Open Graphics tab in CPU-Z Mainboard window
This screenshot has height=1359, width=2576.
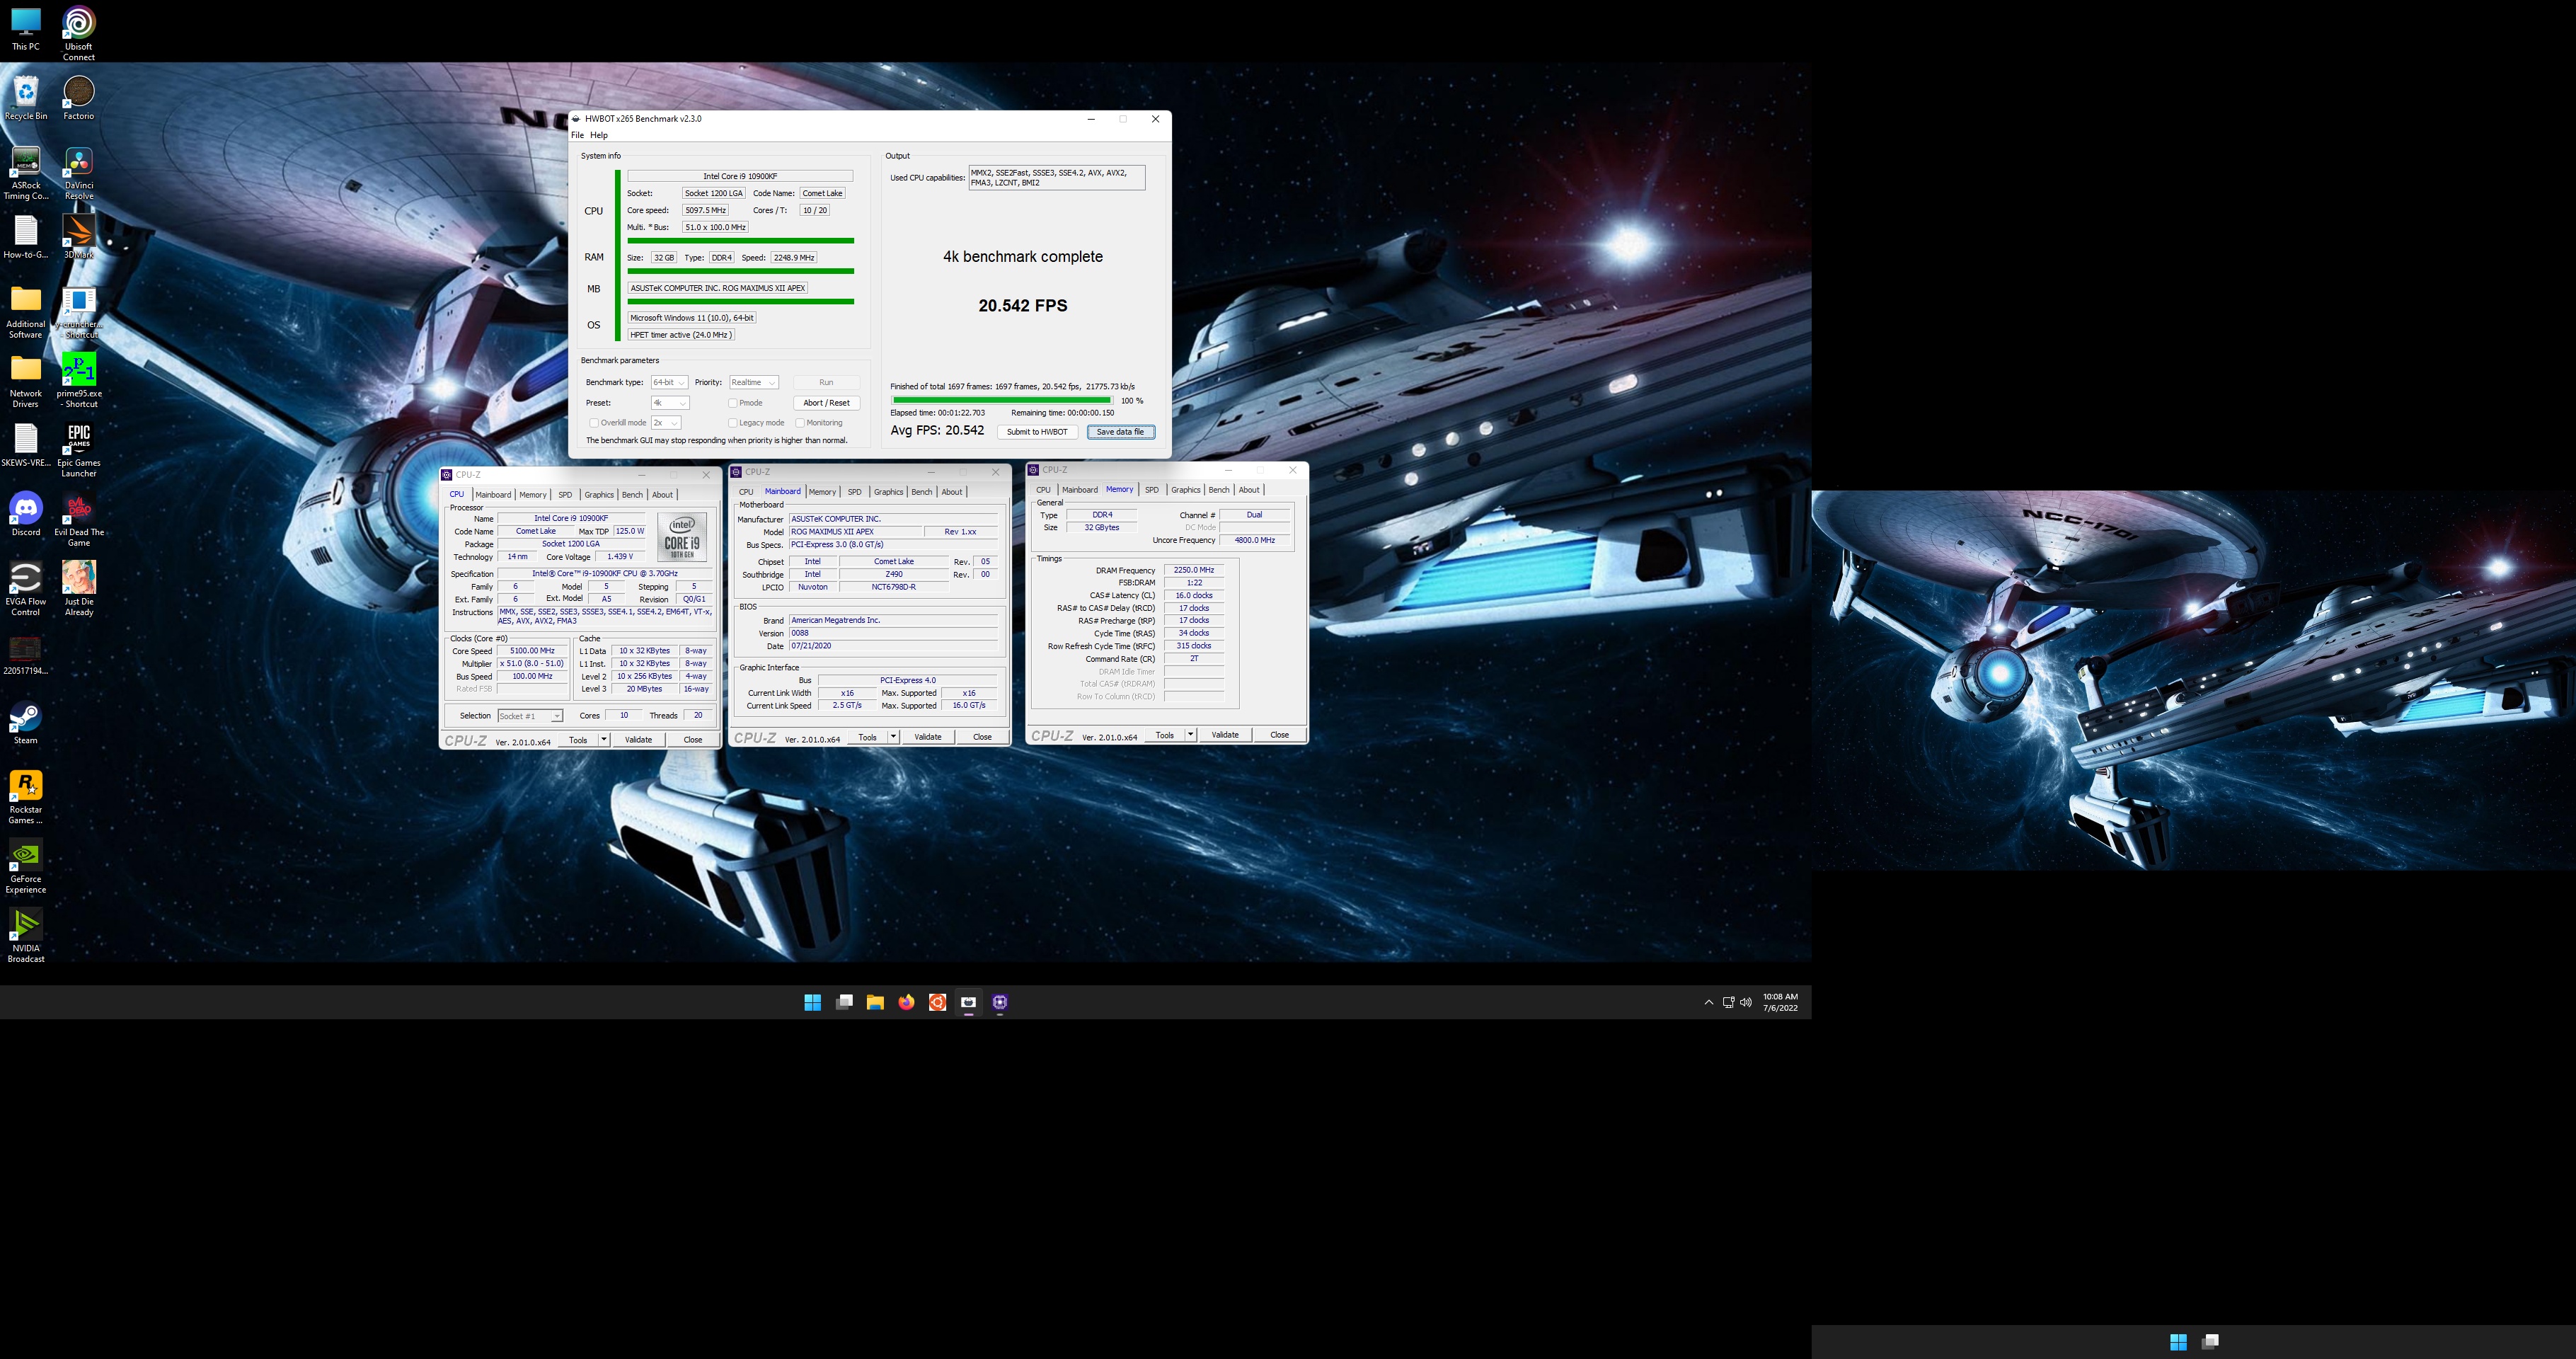[888, 492]
